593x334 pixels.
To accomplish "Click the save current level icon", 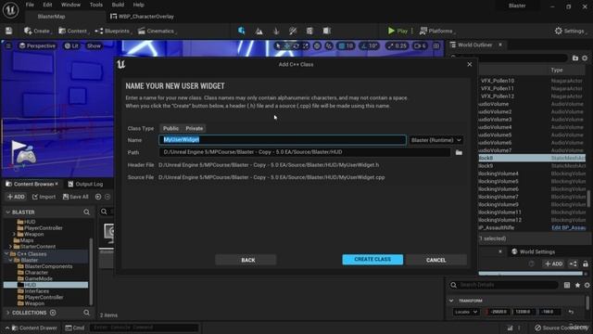I will (x=8, y=31).
